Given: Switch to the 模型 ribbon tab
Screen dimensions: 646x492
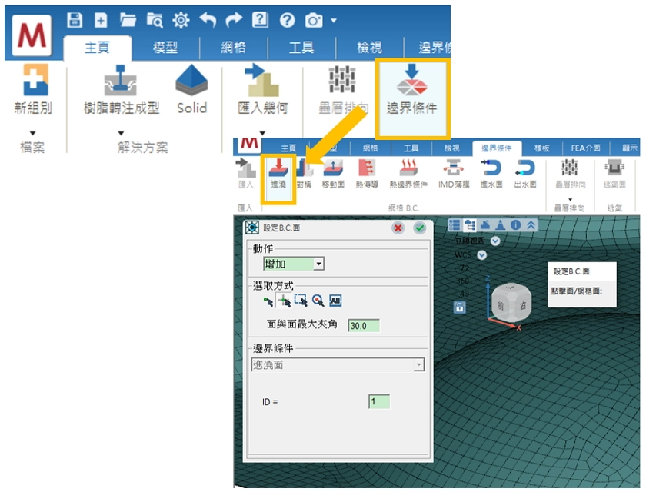Looking at the screenshot, I should coord(165,48).
